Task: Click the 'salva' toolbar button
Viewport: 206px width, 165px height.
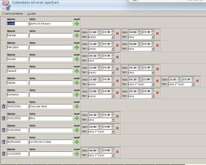Action: pos(32,14)
